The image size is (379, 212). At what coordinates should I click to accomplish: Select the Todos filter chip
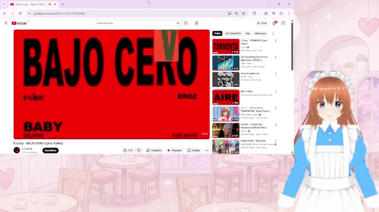coord(217,34)
